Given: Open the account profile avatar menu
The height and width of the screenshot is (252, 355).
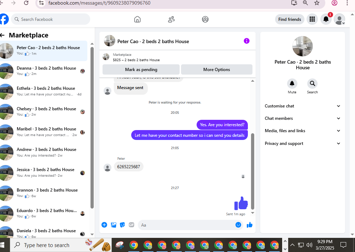Looking at the screenshot, I should (339, 19).
